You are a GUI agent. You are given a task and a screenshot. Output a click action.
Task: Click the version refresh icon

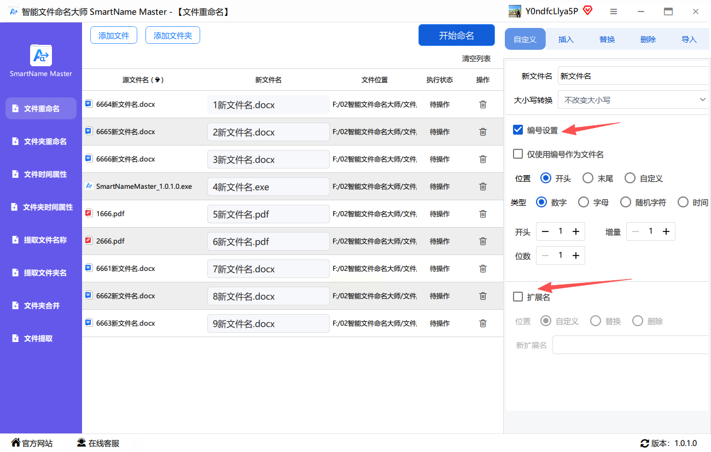coord(644,443)
